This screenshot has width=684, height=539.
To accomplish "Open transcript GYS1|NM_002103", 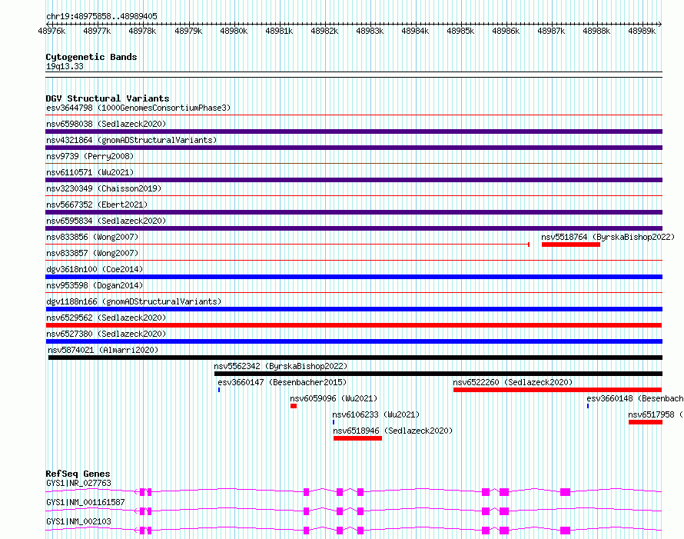I will pyautogui.click(x=78, y=521).
